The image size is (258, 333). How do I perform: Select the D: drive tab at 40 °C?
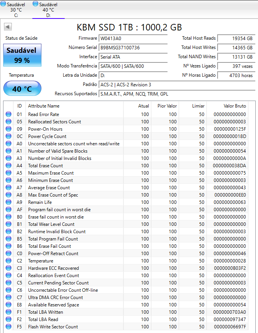(x=49, y=10)
